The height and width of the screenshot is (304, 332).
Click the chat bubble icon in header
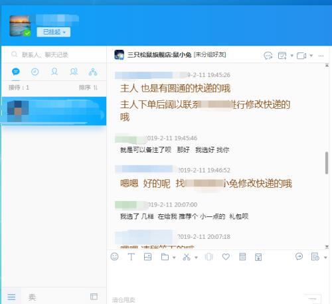(268, 56)
